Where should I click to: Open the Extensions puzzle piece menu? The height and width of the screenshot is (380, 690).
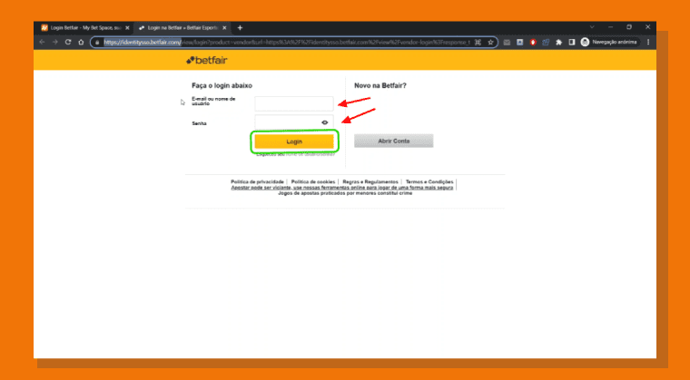point(559,43)
